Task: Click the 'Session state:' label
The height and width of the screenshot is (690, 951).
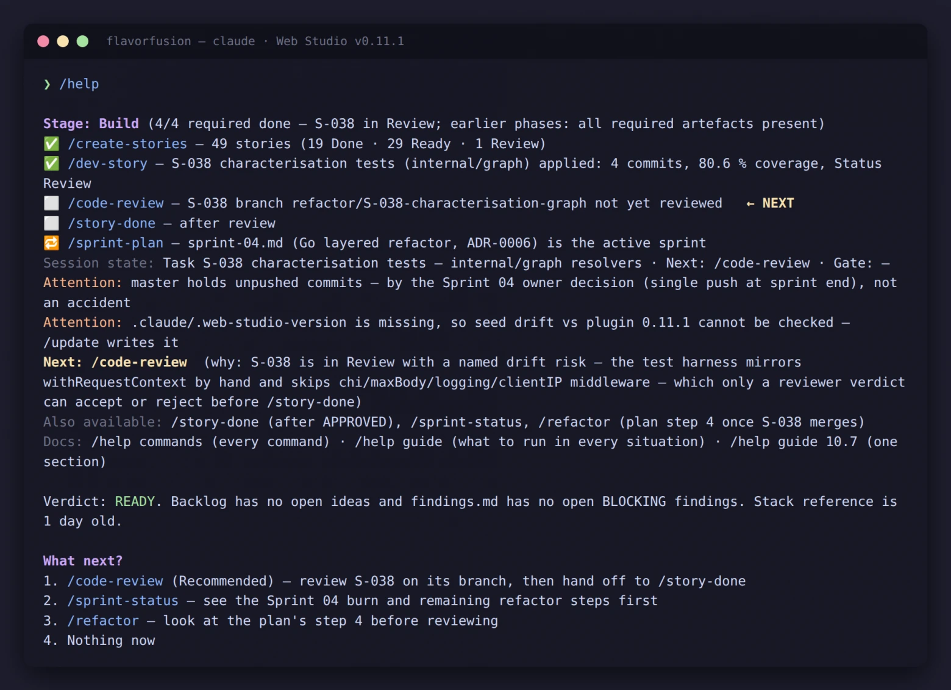Action: [x=98, y=263]
